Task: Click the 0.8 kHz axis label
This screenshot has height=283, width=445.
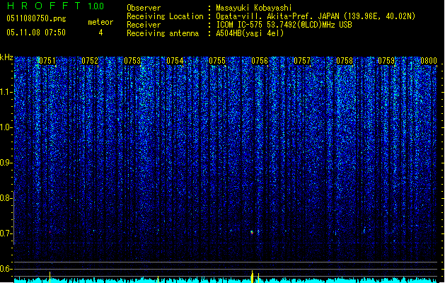Action: tap(6, 198)
